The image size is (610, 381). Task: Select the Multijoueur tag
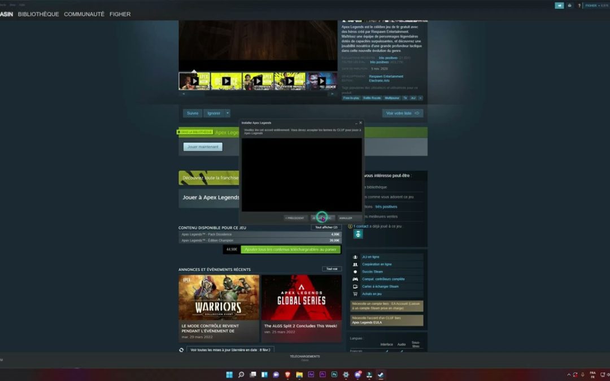coord(392,98)
